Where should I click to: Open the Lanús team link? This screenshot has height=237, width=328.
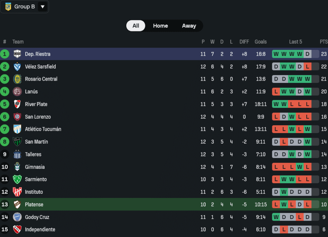point(31,92)
